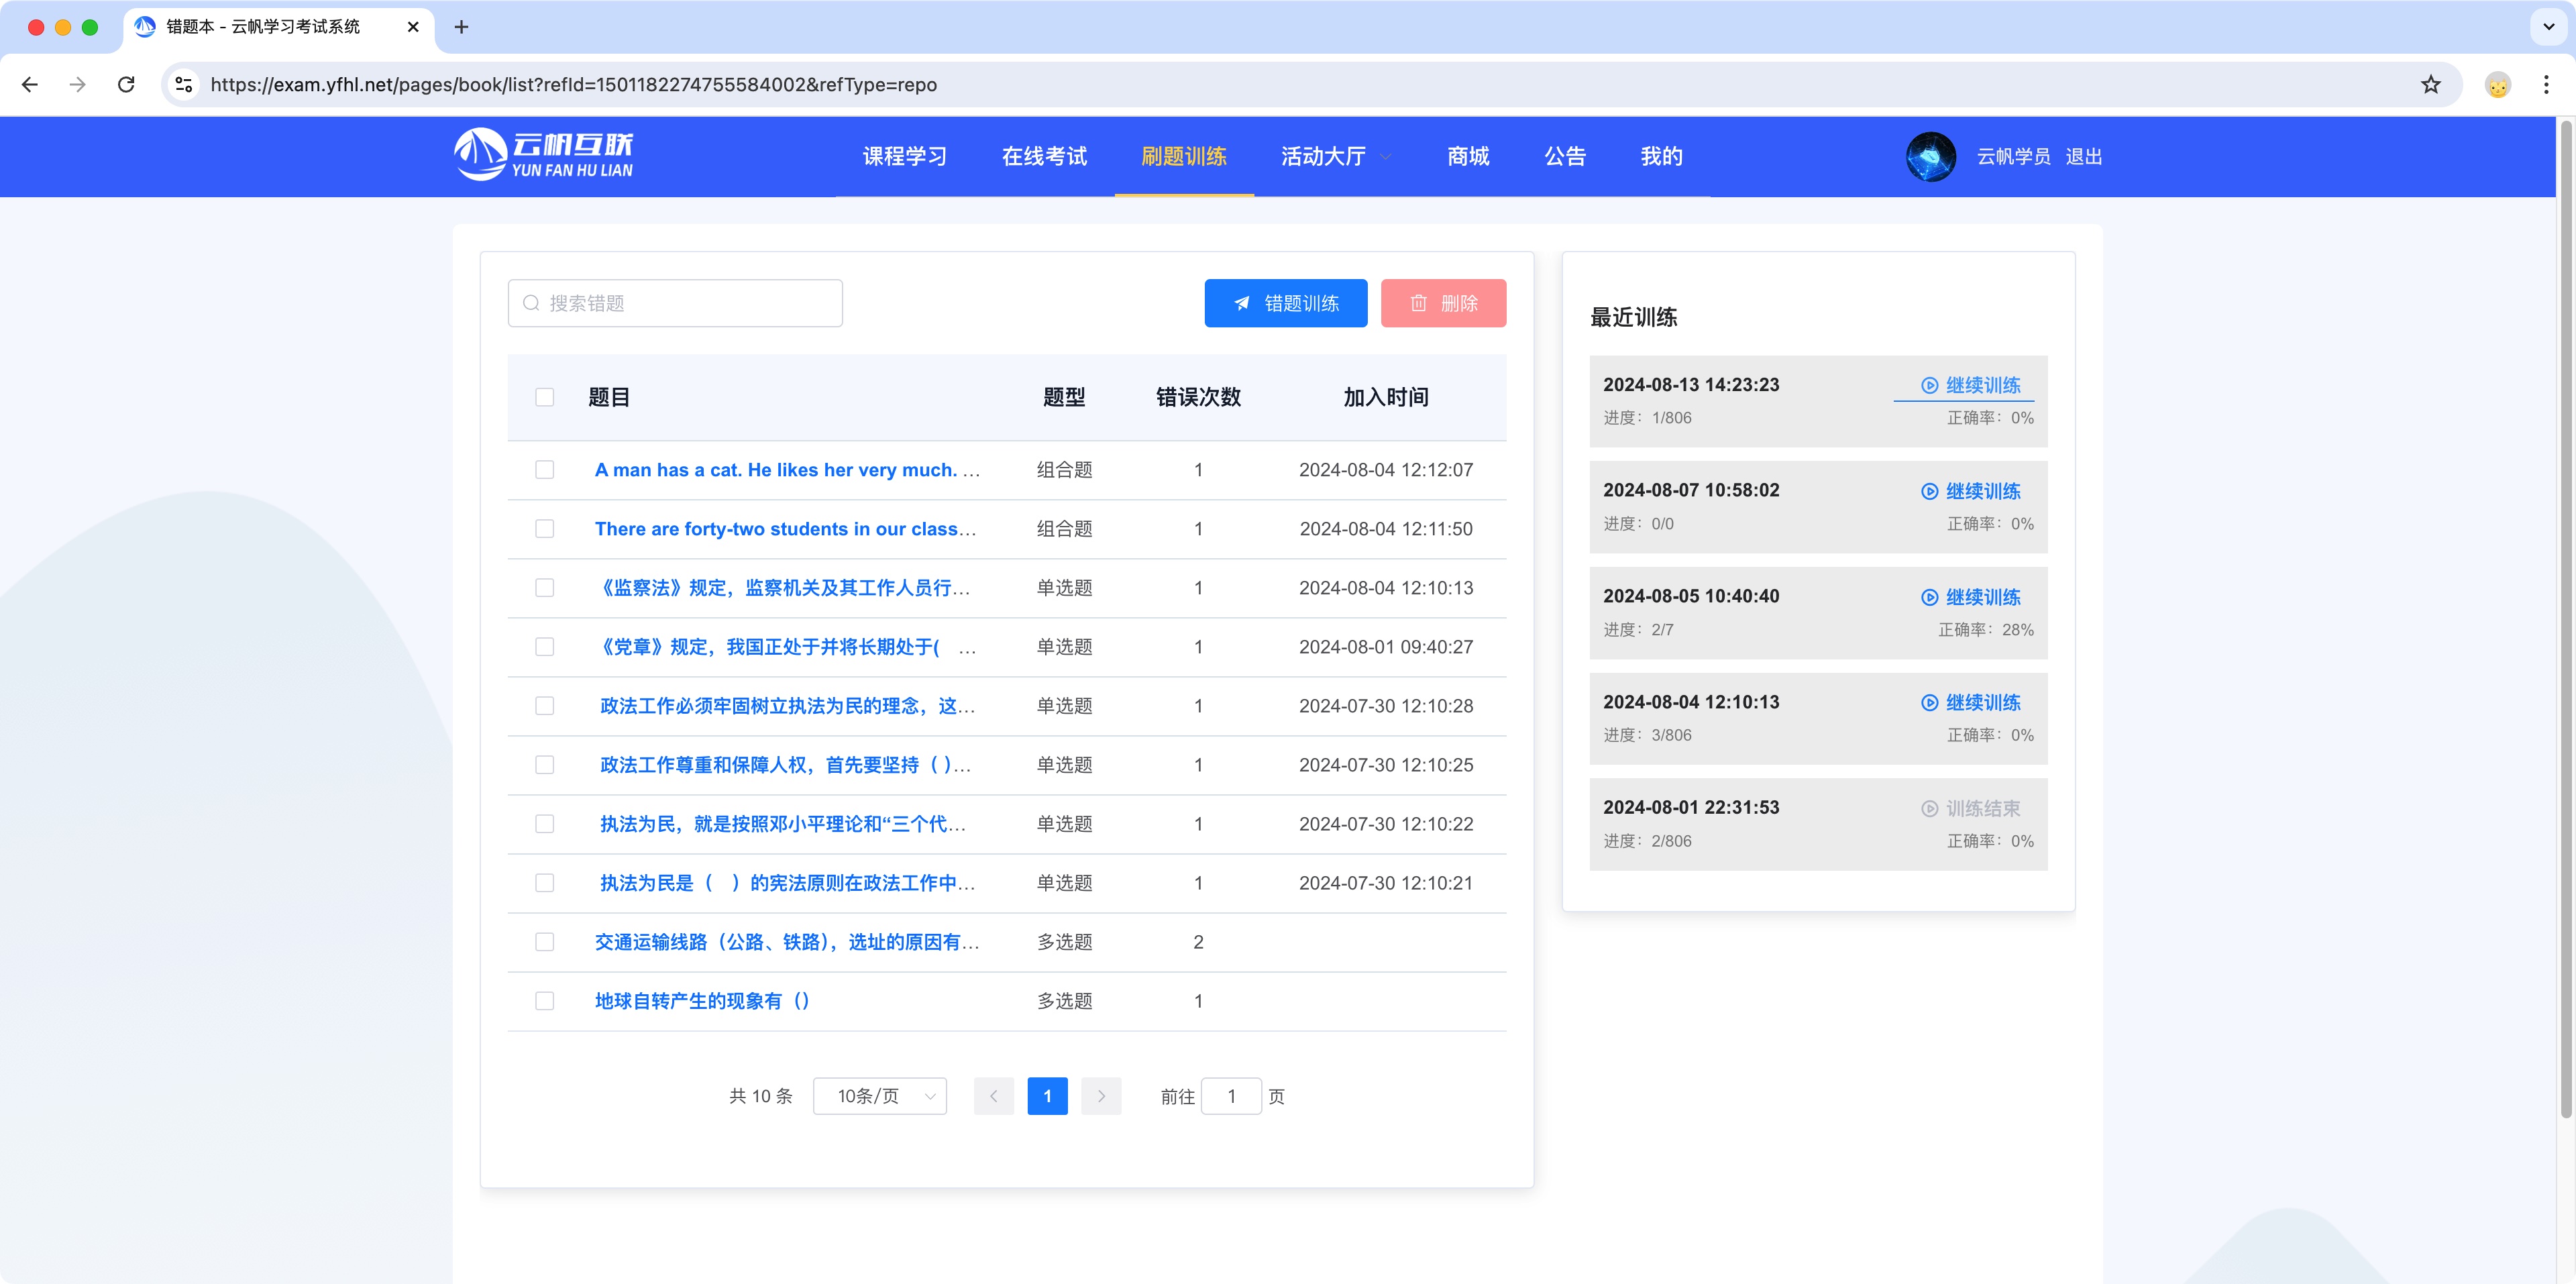
Task: Check the 政法工作尊重和保障人权 row checkbox
Action: click(x=544, y=765)
